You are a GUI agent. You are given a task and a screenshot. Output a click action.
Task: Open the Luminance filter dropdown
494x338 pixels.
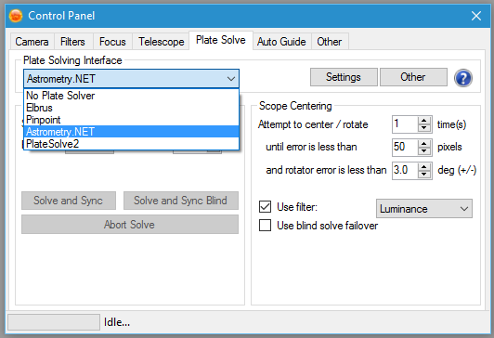[x=424, y=209]
